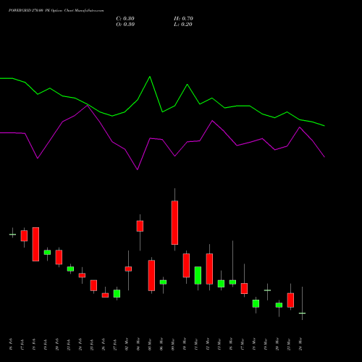Click the doji candle above 16 Feb
Screen dimensions: 362x362
click(12, 235)
